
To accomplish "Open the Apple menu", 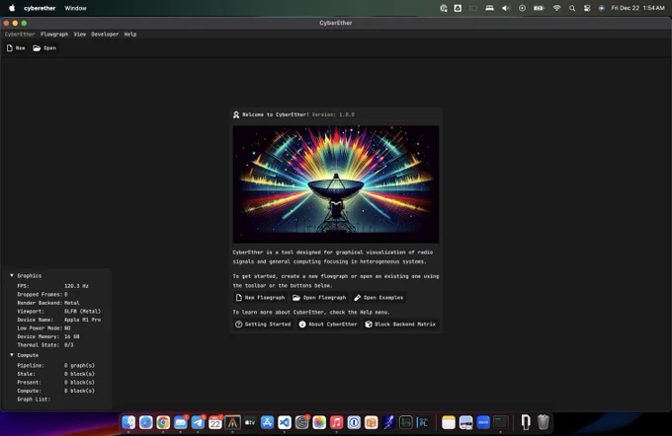I will tap(12, 8).
